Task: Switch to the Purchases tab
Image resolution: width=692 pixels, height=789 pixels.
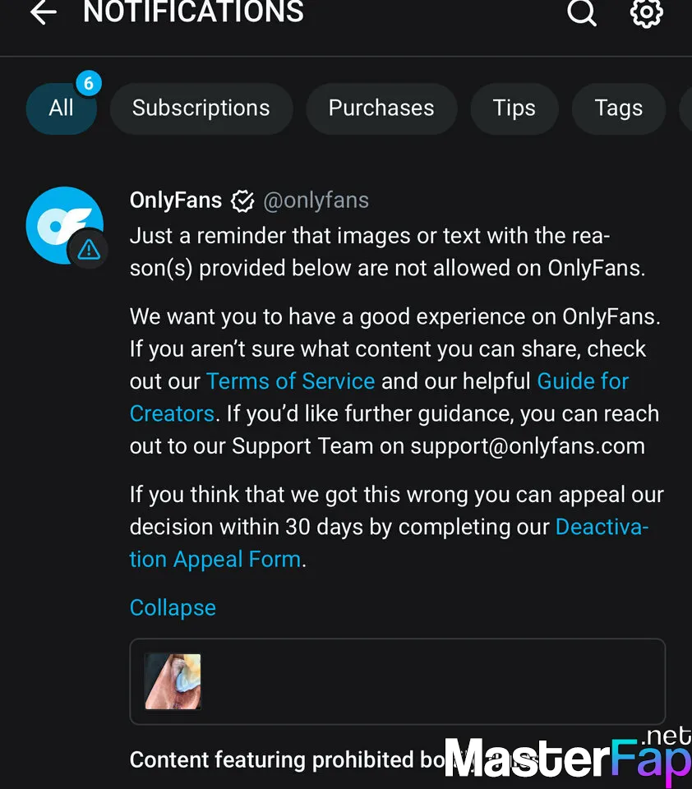Action: coord(381,108)
